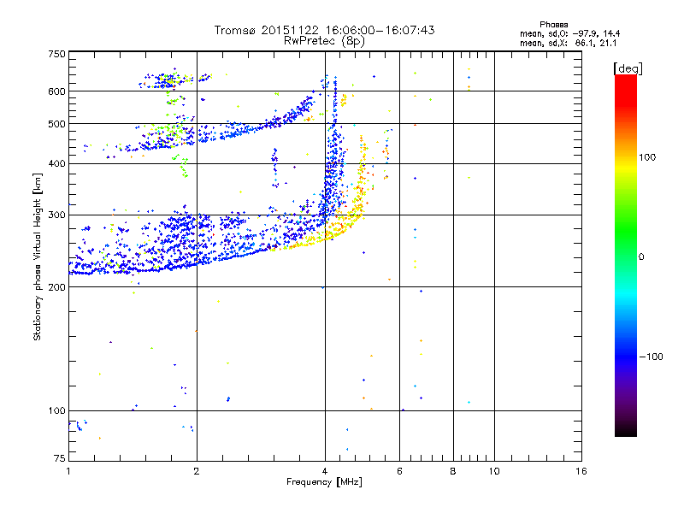This screenshot has height=513, width=684.
Task: Click the '100' y-axis tick label
Action: coord(56,410)
